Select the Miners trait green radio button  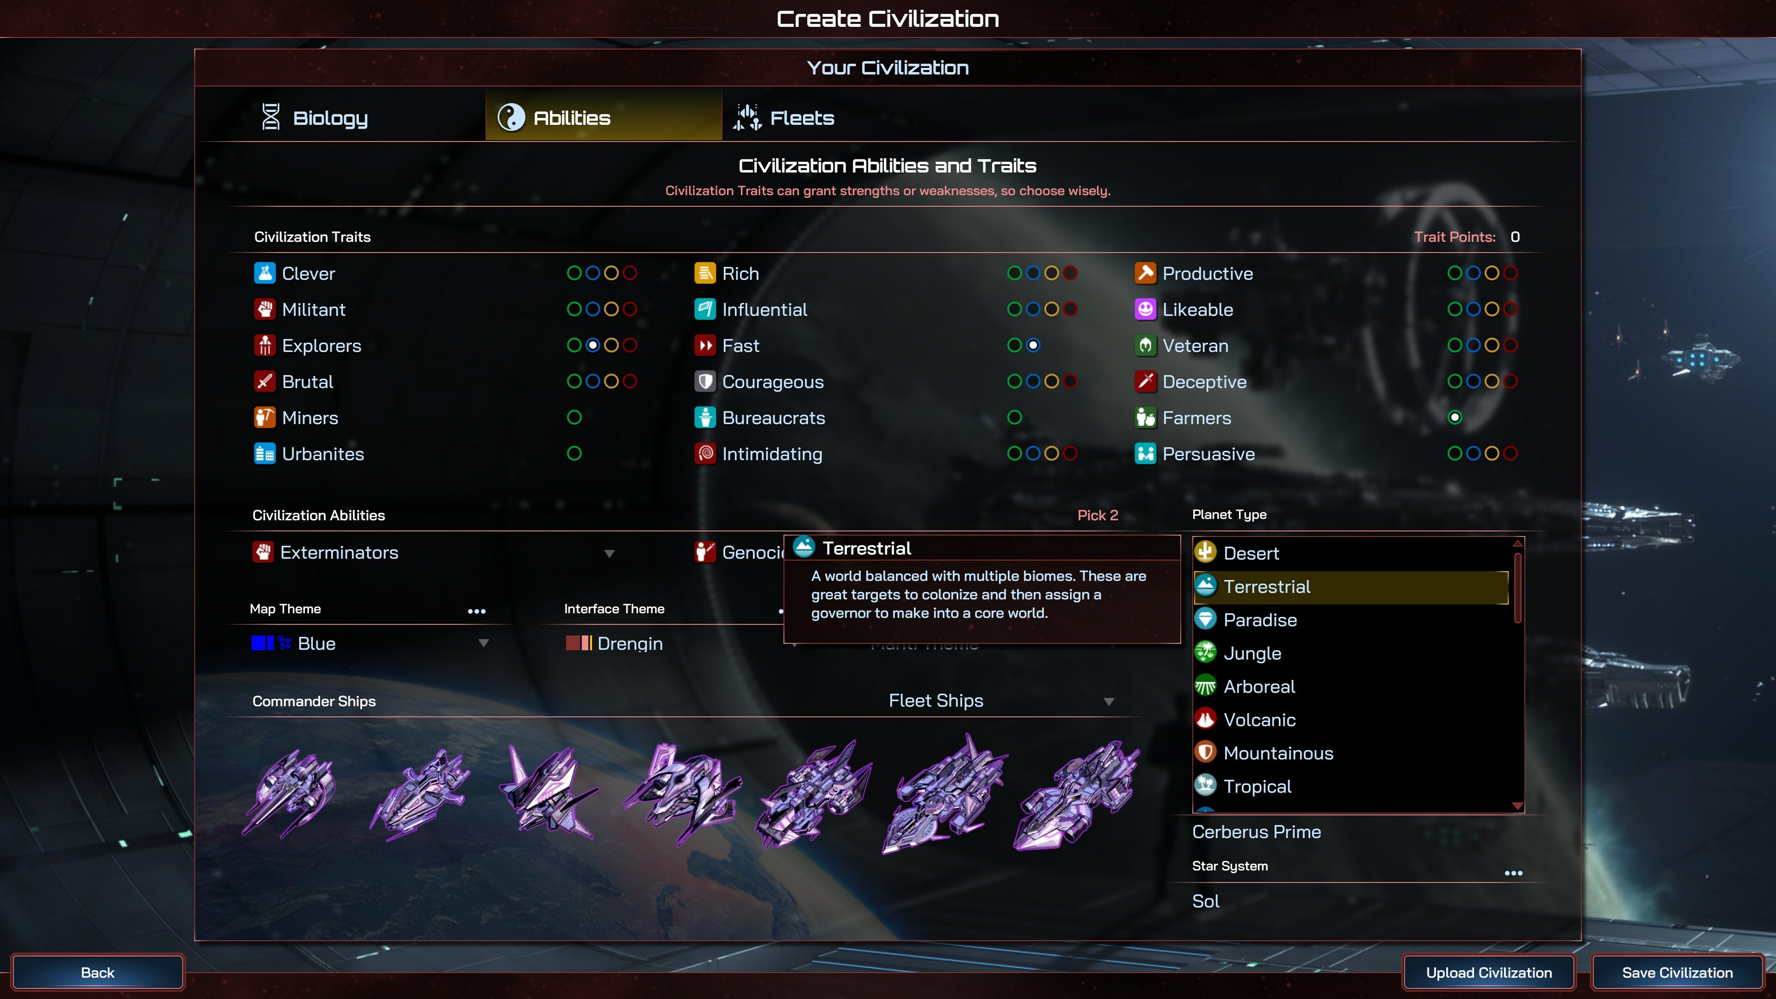pyautogui.click(x=574, y=417)
